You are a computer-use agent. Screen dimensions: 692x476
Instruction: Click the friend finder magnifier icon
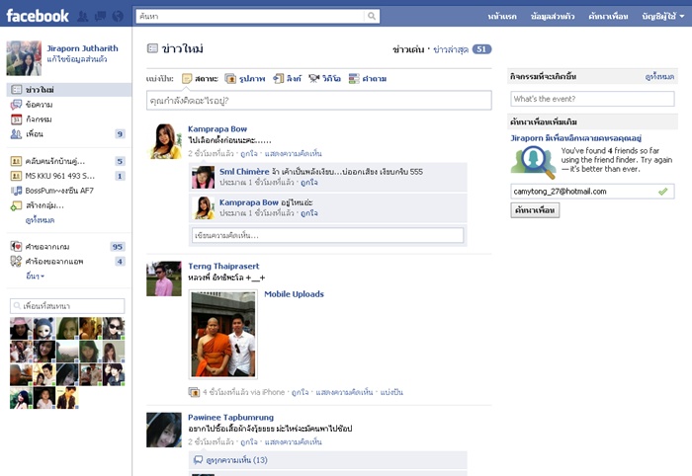pos(533,162)
